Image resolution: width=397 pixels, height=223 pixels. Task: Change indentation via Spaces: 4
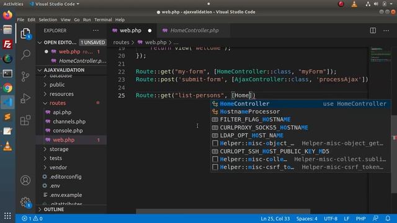tap(306, 219)
